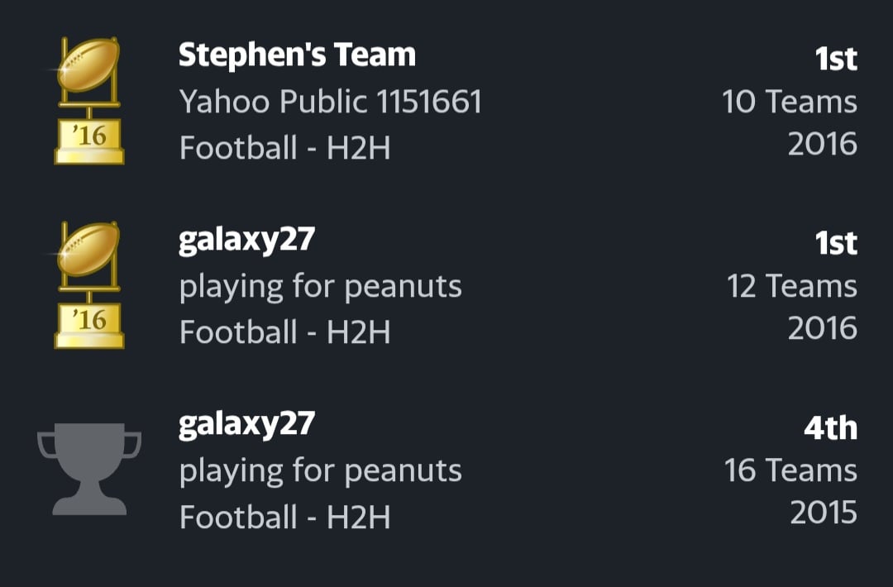Image resolution: width=893 pixels, height=587 pixels.
Task: Open galaxy27 team that finished 4th
Action: (246, 425)
